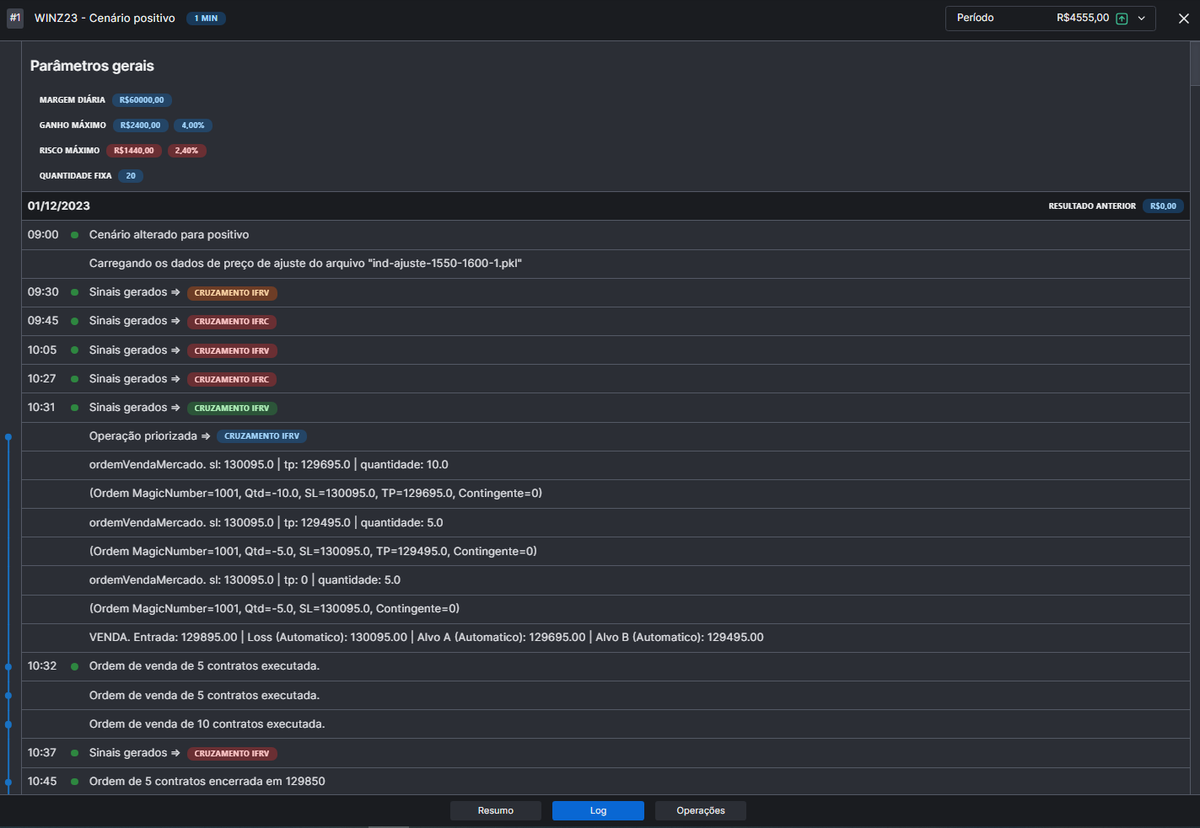Click the green status dot at 09:00
The width and height of the screenshot is (1200, 828).
(74, 235)
